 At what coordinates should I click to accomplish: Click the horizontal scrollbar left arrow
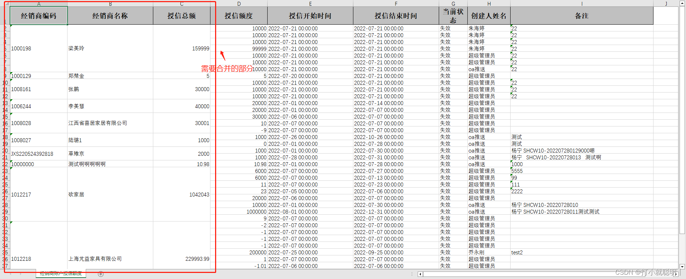pos(420,274)
